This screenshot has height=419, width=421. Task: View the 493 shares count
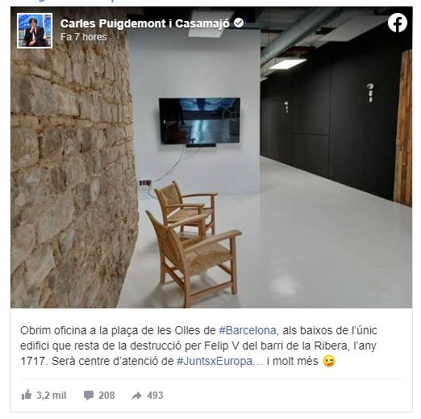pyautogui.click(x=155, y=396)
